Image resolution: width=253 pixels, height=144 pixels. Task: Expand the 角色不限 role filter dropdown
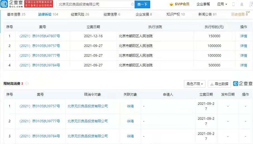[x=195, y=84]
